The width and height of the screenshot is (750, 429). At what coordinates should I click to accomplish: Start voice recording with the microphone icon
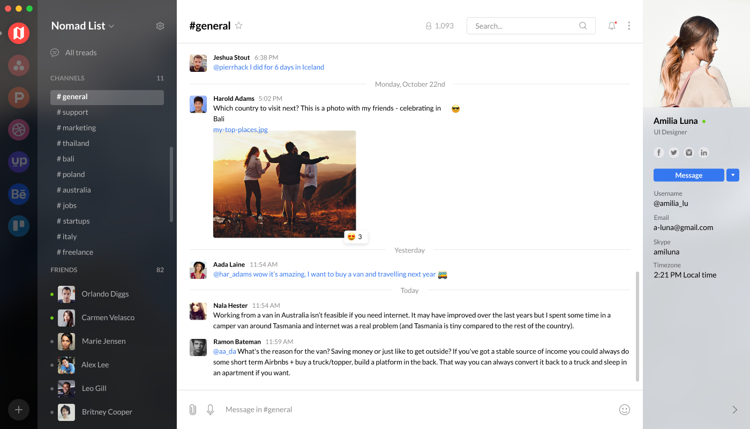click(211, 410)
